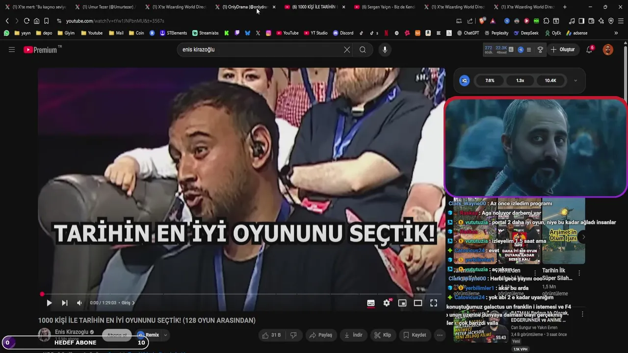Open a new browser tab

coord(565,7)
